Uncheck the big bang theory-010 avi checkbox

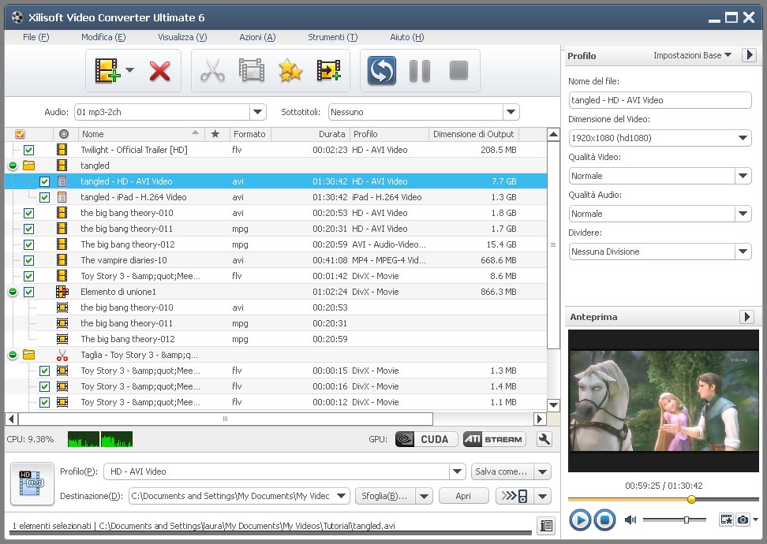tap(29, 213)
